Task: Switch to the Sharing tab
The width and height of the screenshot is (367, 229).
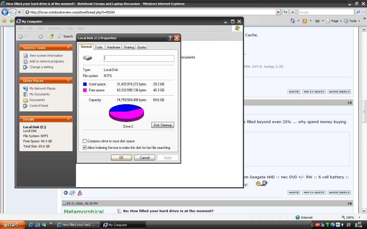Action: [x=129, y=47]
